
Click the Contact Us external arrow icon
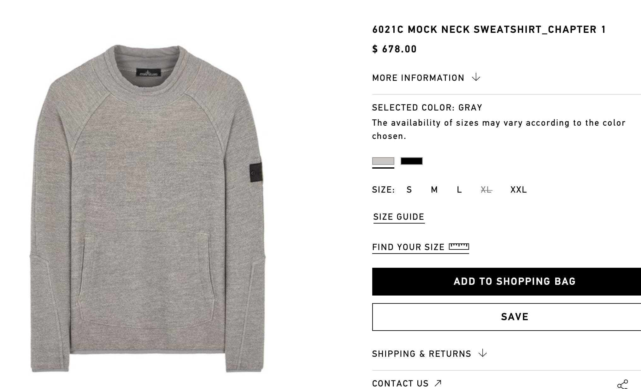coord(438,383)
